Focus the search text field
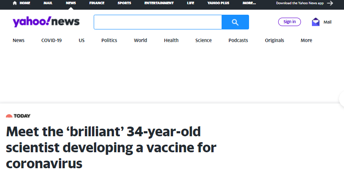The image size is (344, 180). [158, 22]
